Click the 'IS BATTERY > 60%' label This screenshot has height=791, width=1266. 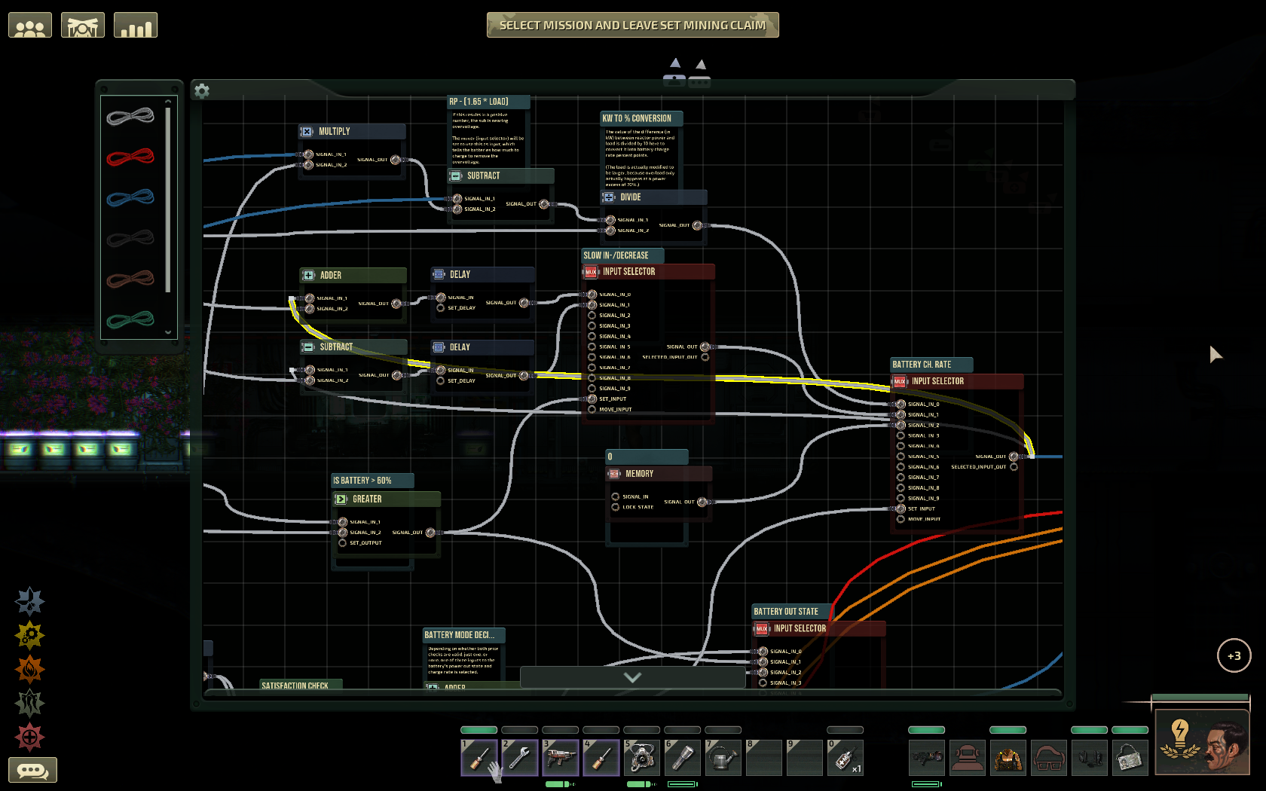tap(372, 481)
